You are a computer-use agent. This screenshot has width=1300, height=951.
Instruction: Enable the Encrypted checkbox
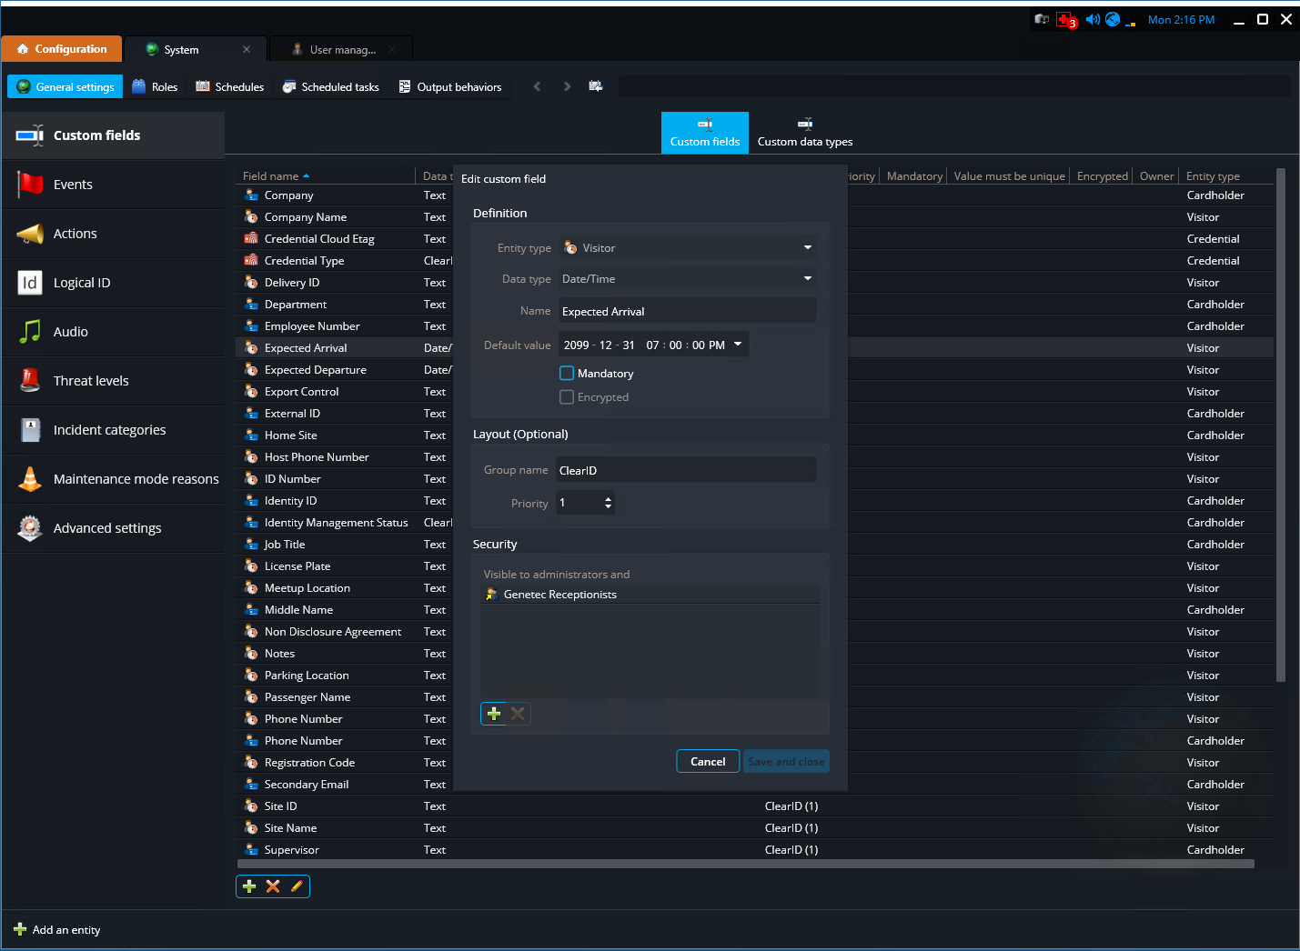(567, 396)
